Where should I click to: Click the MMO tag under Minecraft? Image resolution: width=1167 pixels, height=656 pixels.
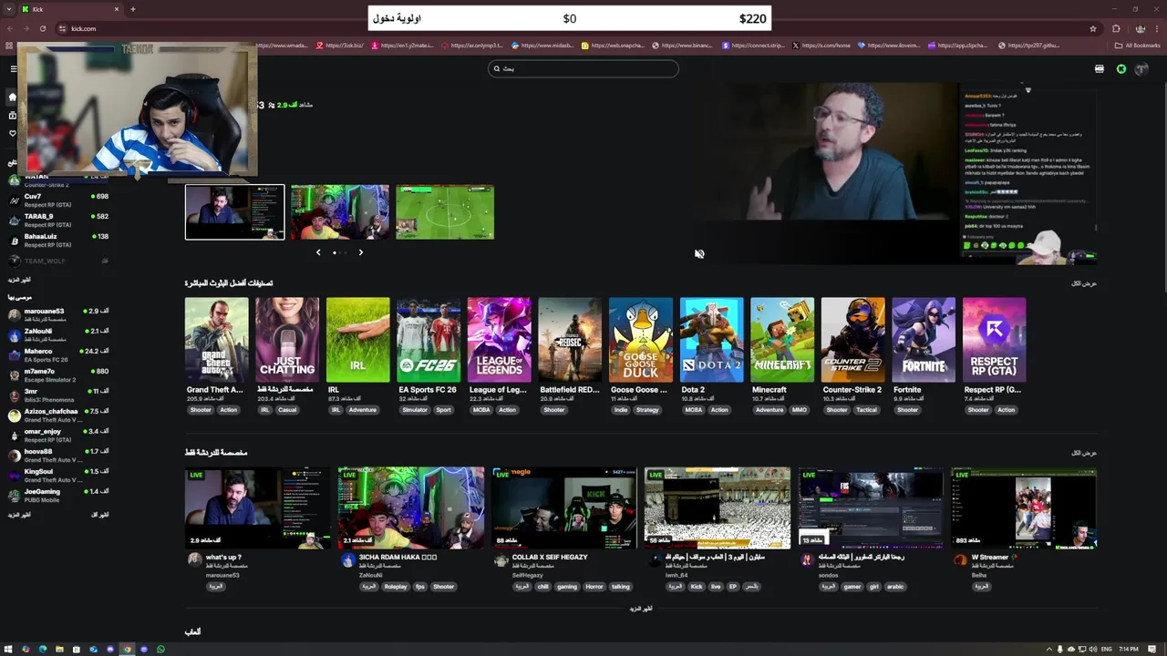(800, 410)
